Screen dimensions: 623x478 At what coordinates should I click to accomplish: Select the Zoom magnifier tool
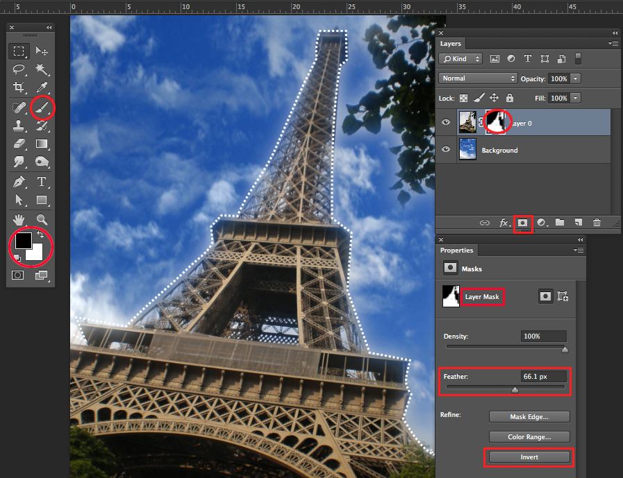tap(42, 220)
